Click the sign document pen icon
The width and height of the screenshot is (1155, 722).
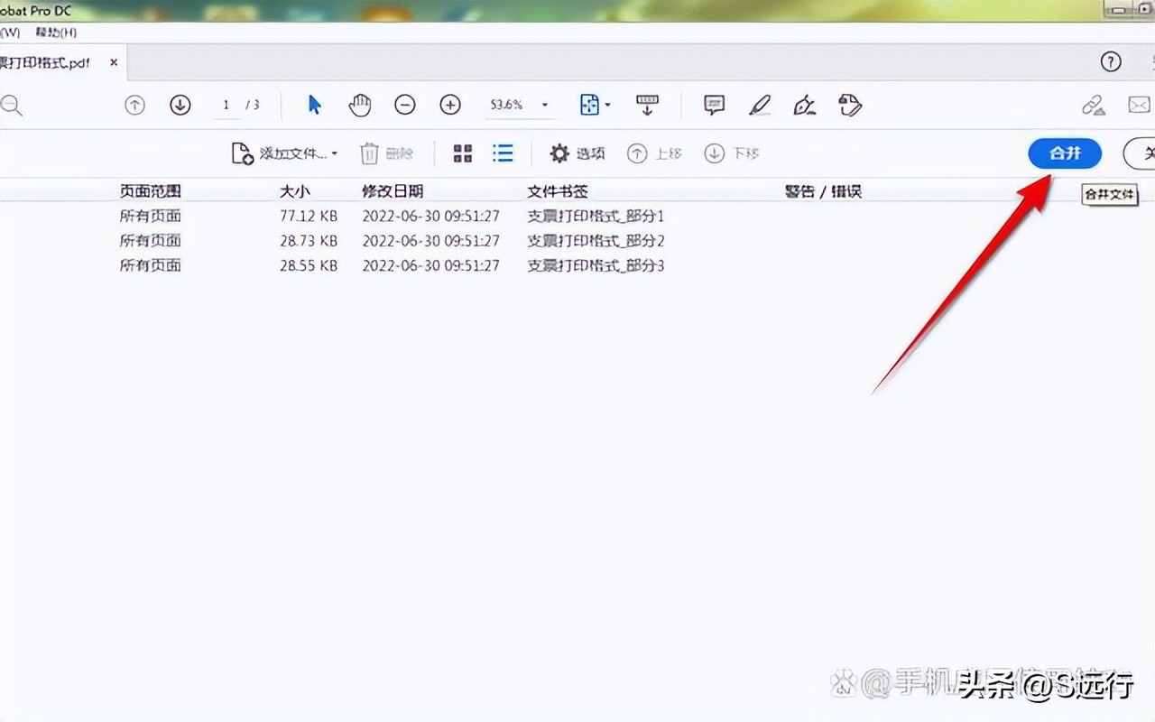coord(804,106)
